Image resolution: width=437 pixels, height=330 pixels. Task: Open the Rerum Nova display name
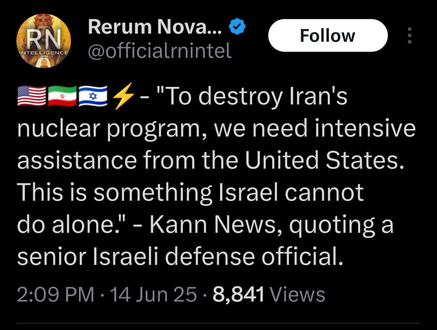[155, 27]
